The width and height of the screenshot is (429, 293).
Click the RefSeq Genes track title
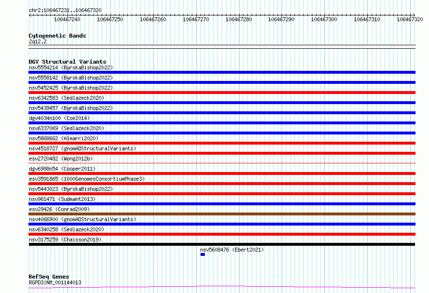coord(49,277)
